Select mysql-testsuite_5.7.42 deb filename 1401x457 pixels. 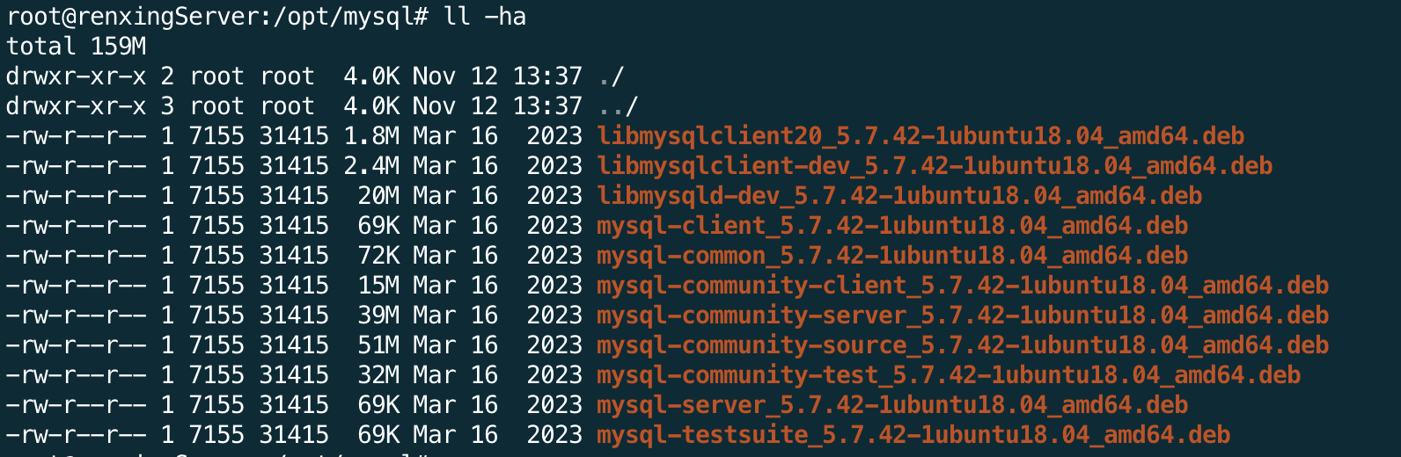point(913,435)
